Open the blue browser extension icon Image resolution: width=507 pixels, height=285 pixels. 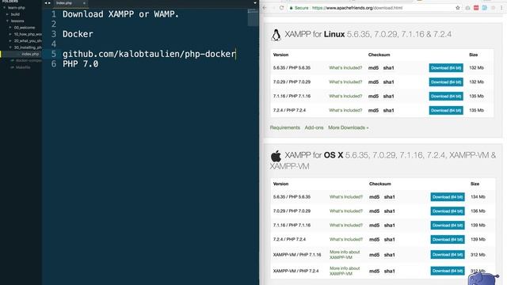[484, 8]
